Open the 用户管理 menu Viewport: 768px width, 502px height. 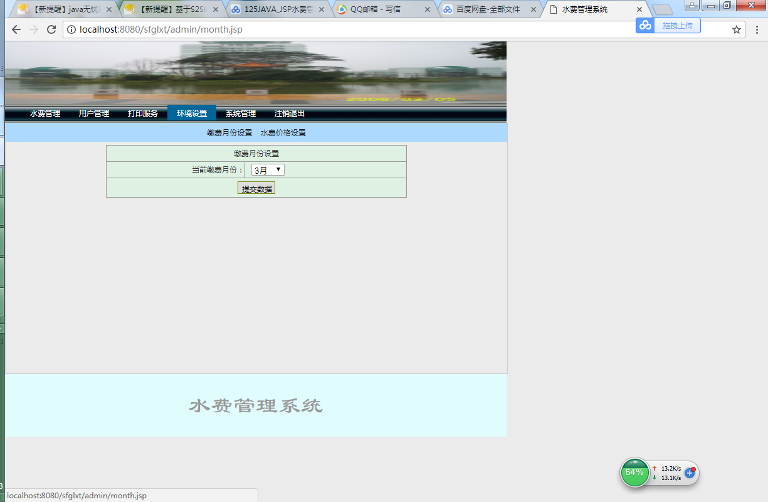coord(94,114)
